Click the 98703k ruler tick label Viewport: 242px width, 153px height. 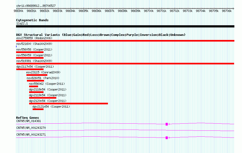pyautogui.click(x=188, y=11)
